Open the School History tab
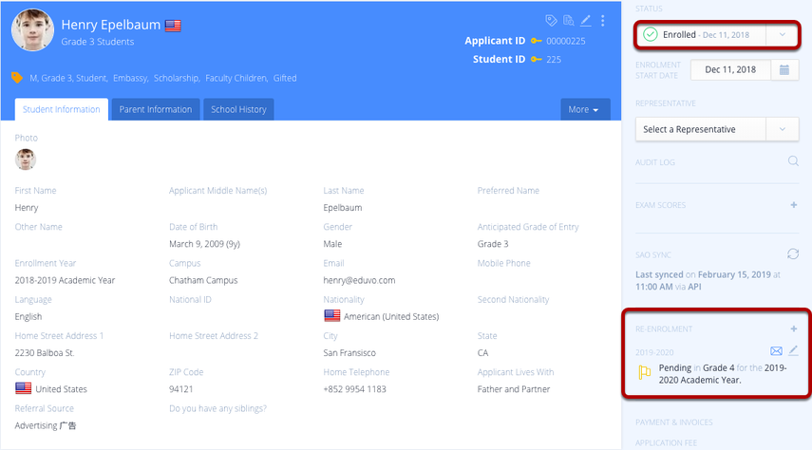The height and width of the screenshot is (450, 812). (x=238, y=109)
